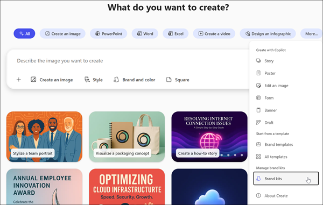Open the Square aspect ratio selector
Image resolution: width=323 pixels, height=205 pixels.
coord(178,80)
